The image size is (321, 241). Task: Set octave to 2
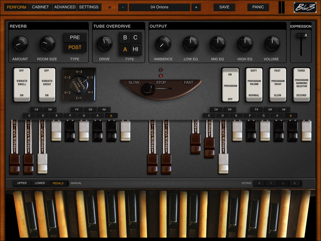283,183
